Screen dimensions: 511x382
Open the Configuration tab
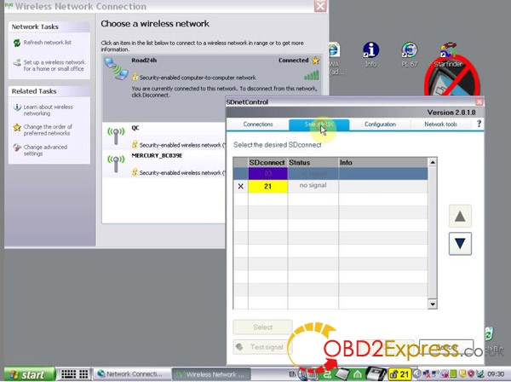pyautogui.click(x=380, y=124)
